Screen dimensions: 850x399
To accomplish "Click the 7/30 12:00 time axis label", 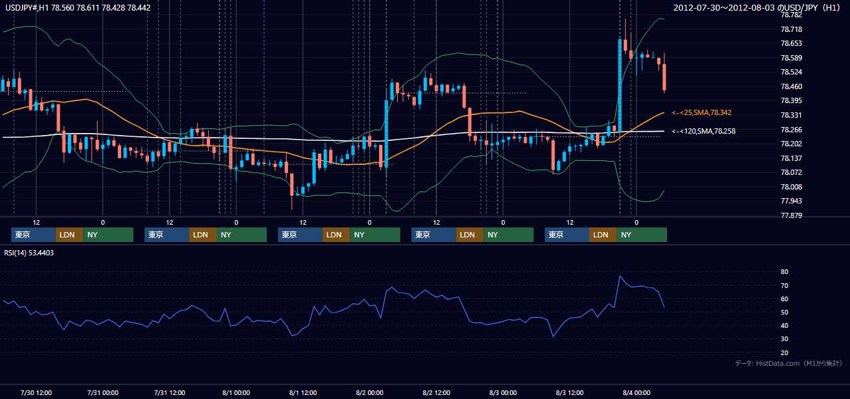I will point(37,392).
